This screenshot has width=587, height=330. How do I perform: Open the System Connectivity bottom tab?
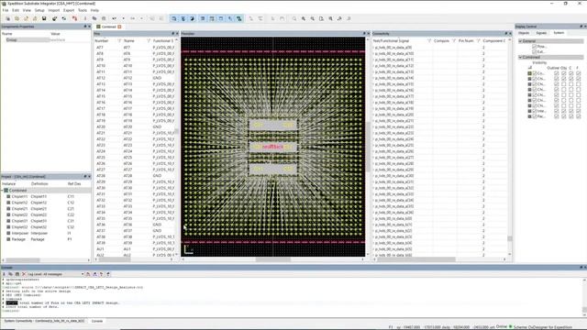[x=44, y=321]
